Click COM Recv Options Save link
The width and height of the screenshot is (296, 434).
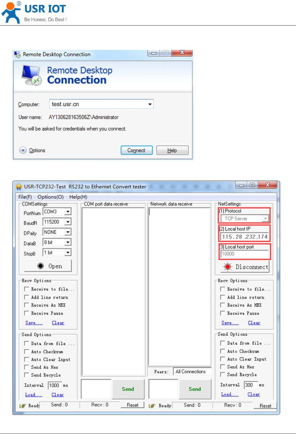(34, 323)
